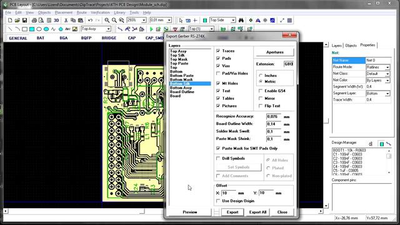Check Use Design Origin
Viewport: 400px width, 225px height.
[x=218, y=201]
